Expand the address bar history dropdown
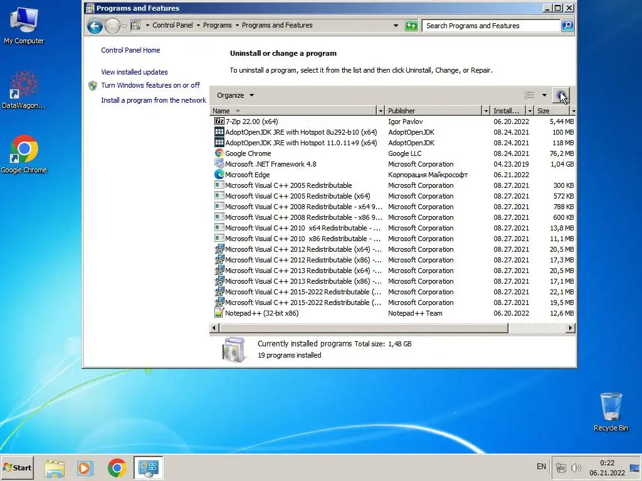The image size is (642, 481). 396,25
